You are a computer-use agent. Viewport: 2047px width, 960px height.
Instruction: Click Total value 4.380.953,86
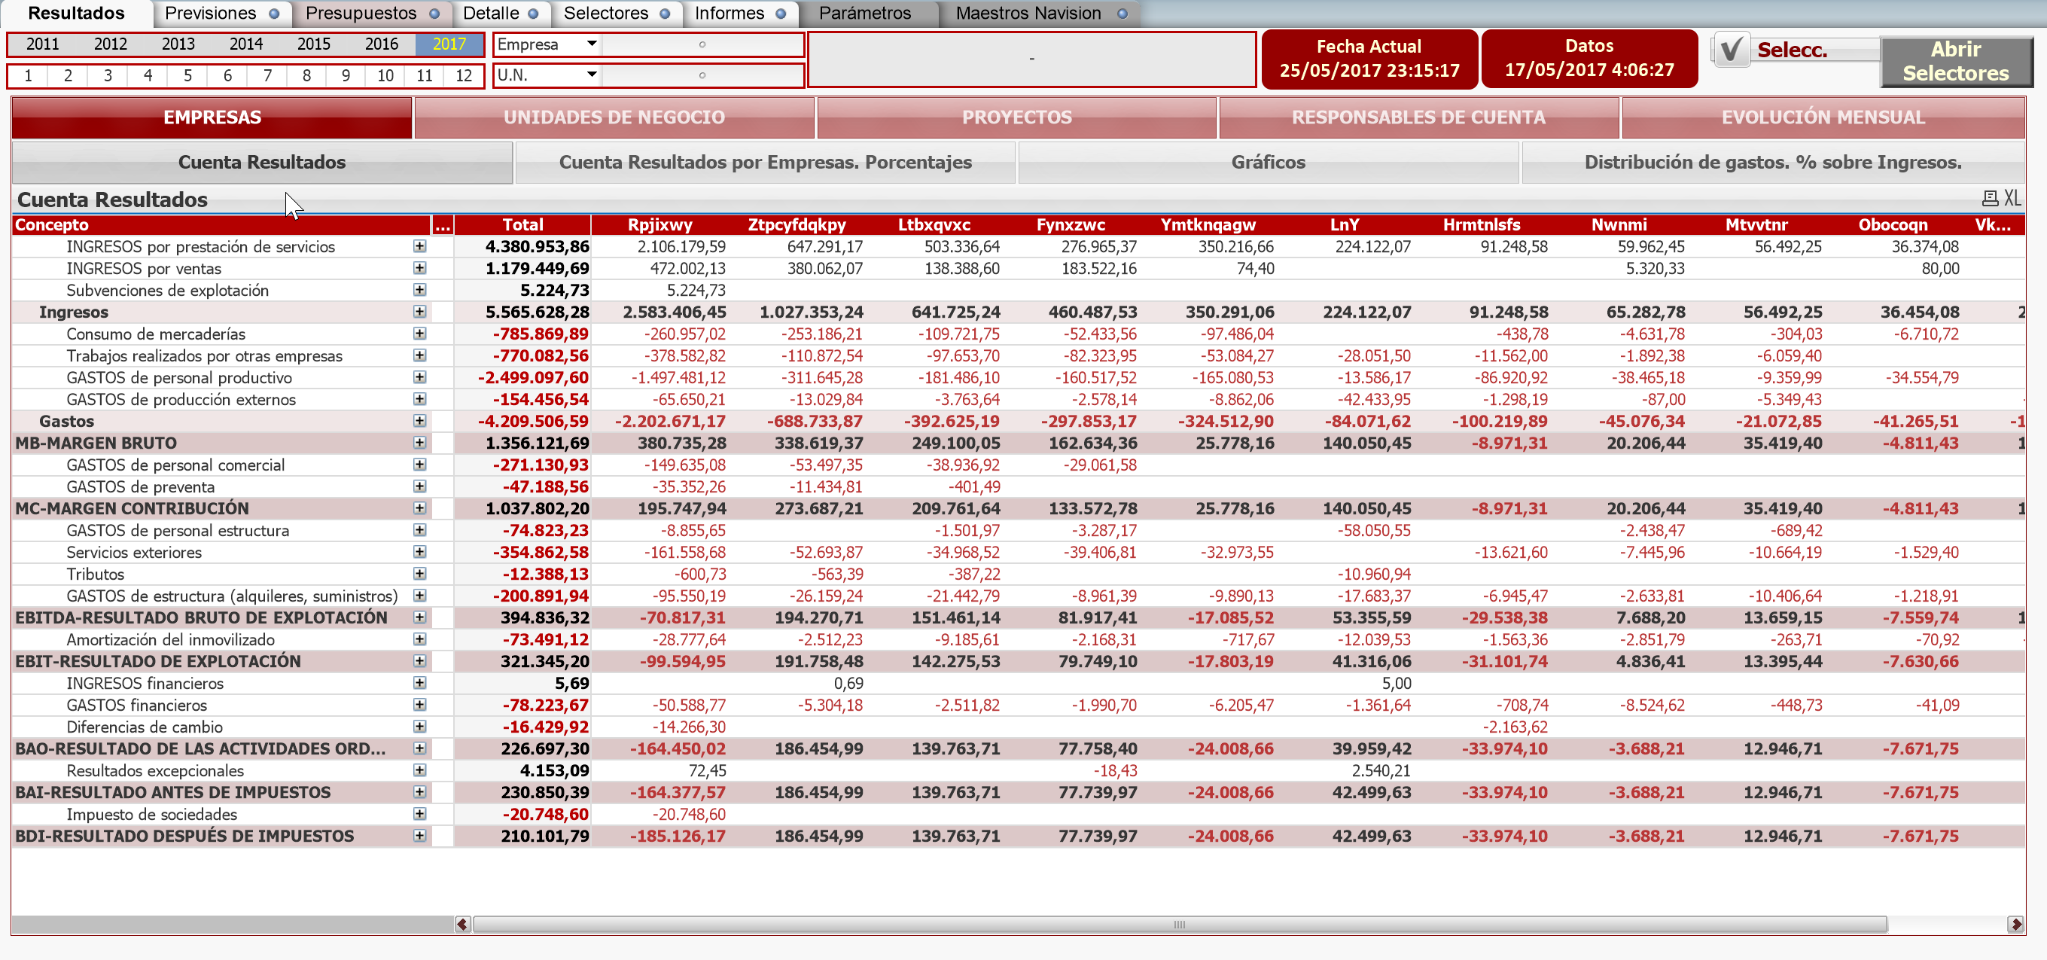click(x=538, y=246)
